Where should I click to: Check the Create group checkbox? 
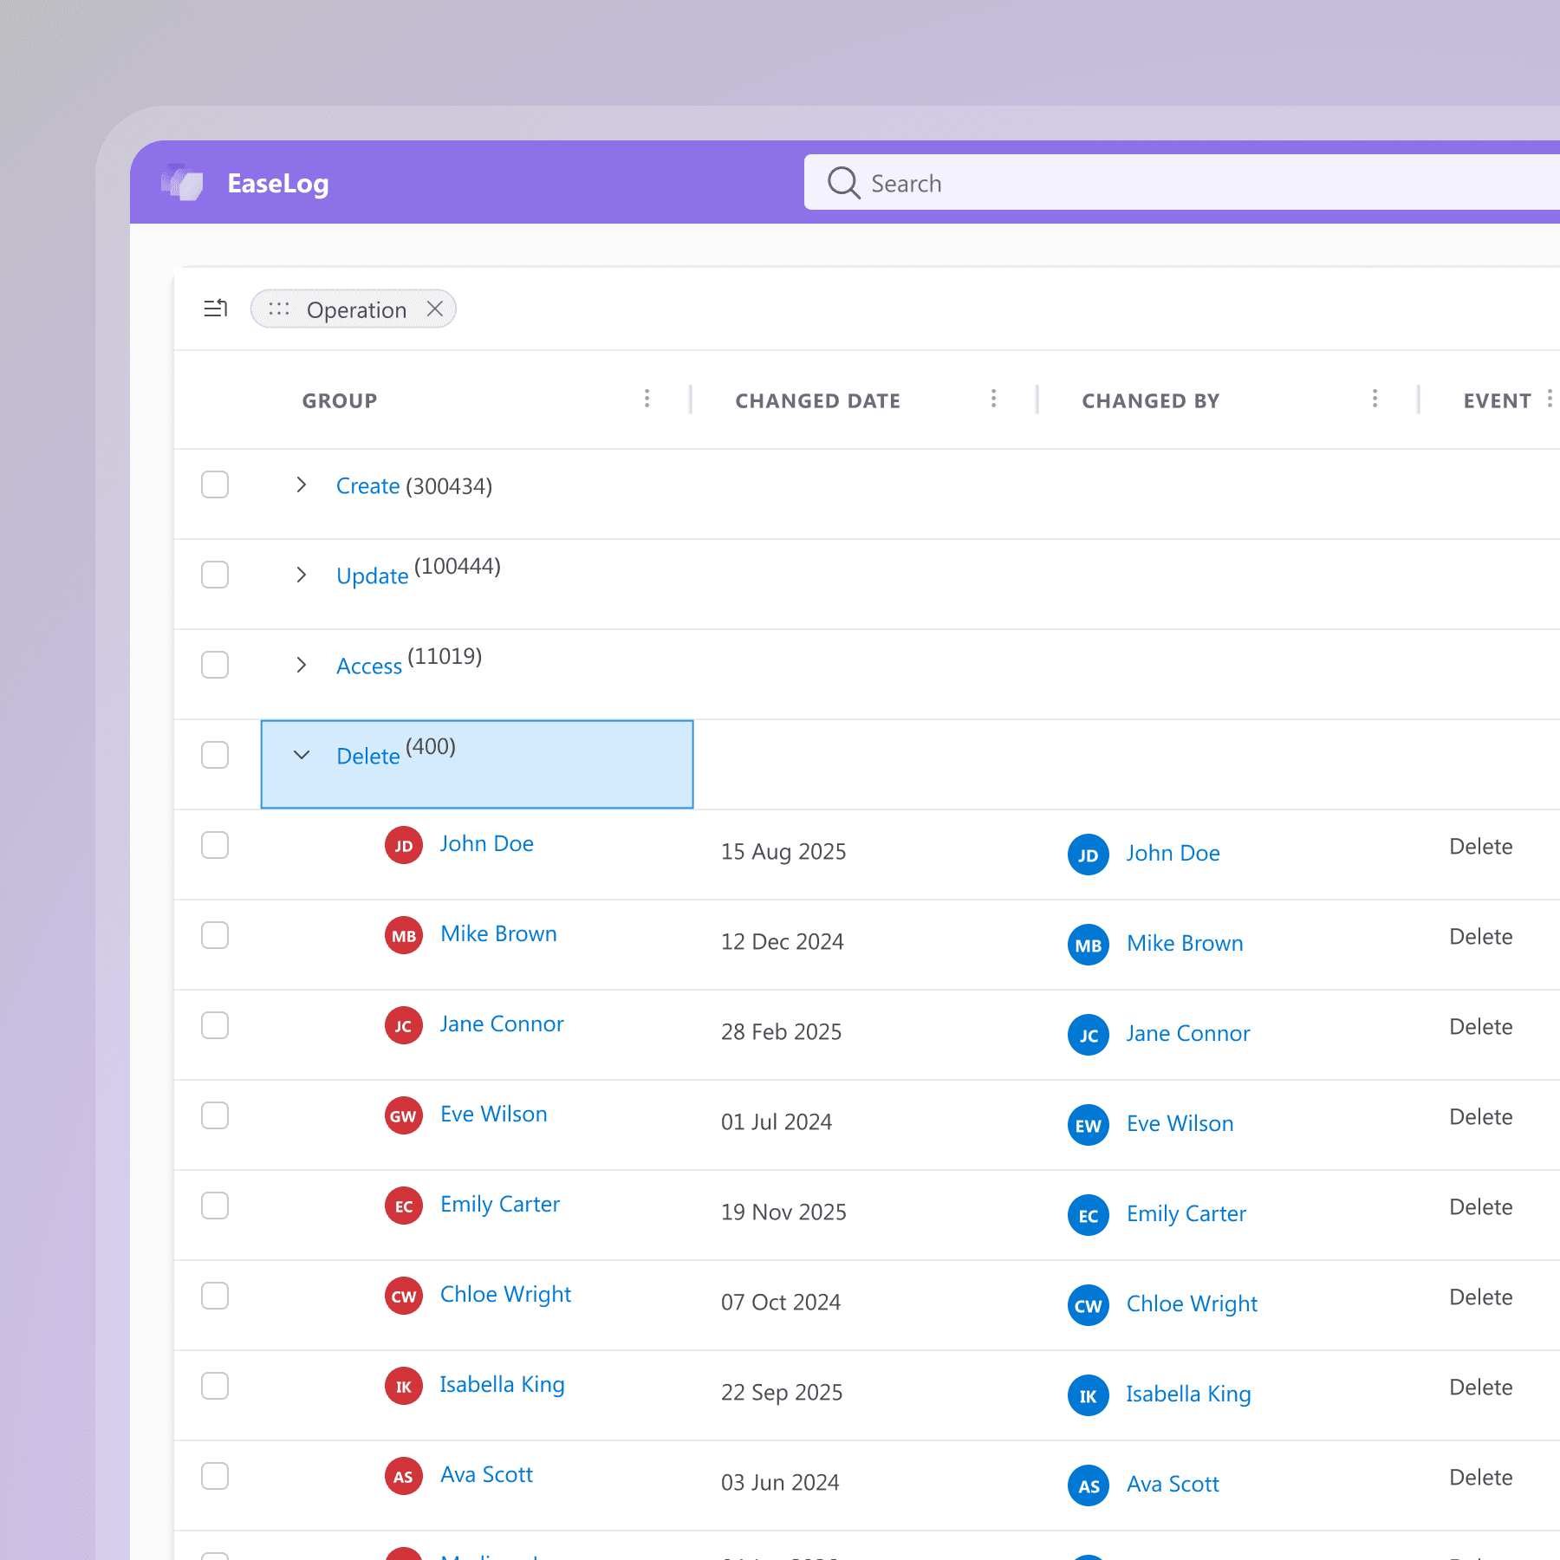pyautogui.click(x=215, y=484)
